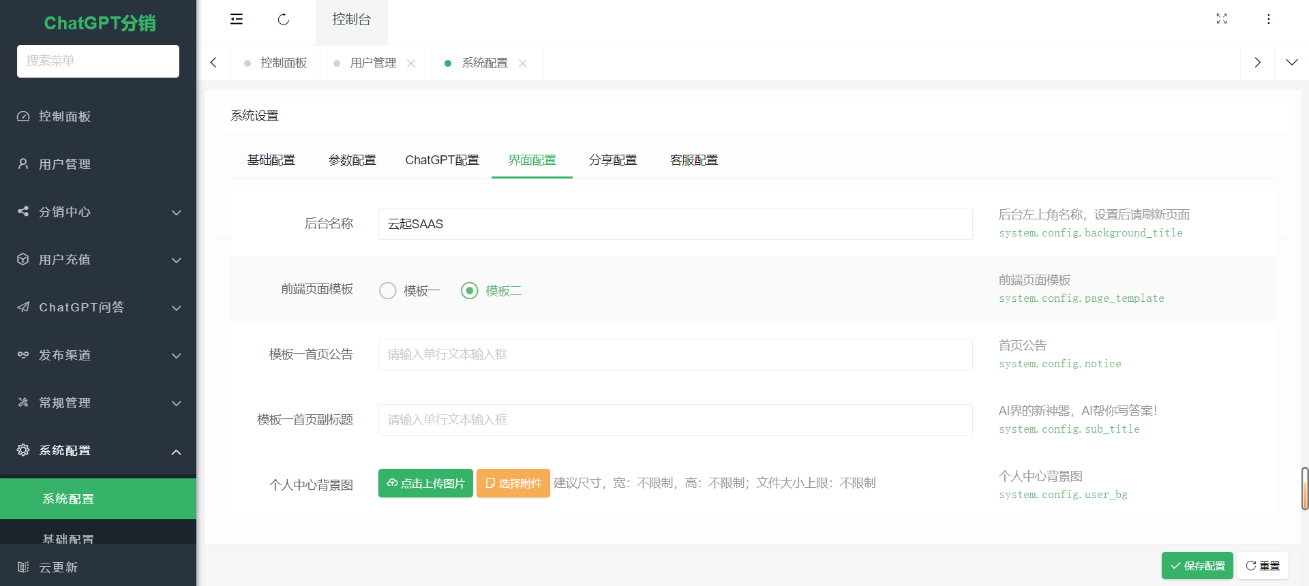Open the ChatGPT配置 settings tab
The width and height of the screenshot is (1309, 586).
tap(442, 160)
